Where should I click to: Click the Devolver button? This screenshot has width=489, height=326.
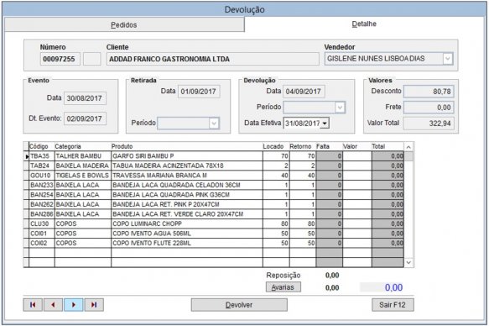pos(239,305)
